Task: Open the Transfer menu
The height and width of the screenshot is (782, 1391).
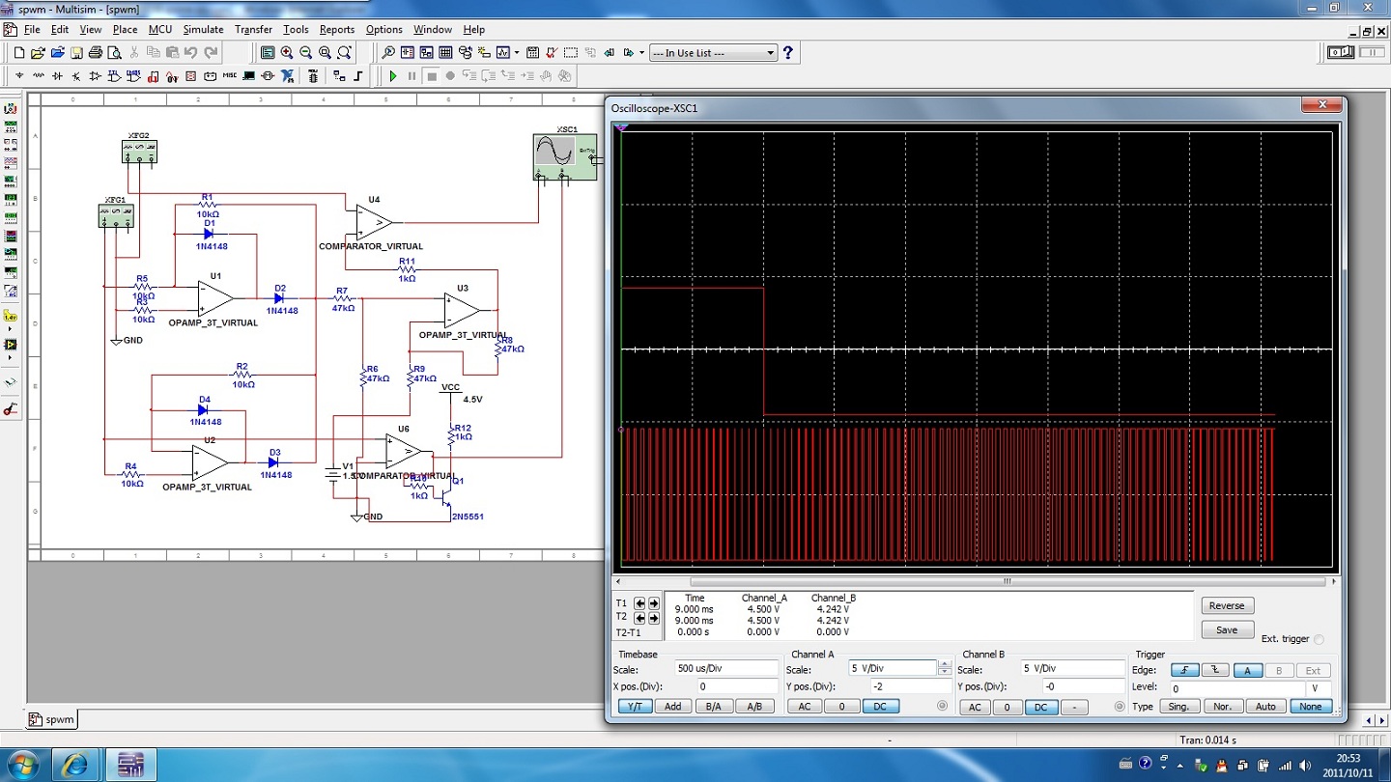Action: tap(253, 30)
